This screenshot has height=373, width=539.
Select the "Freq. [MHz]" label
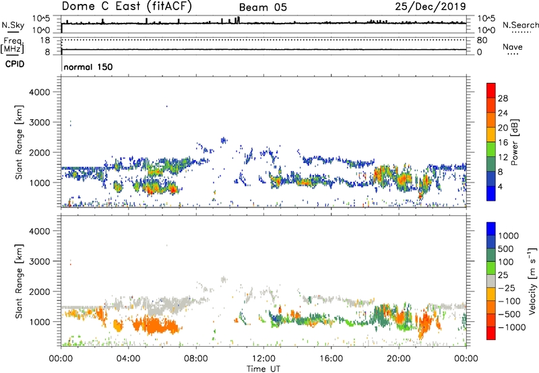pyautogui.click(x=13, y=45)
